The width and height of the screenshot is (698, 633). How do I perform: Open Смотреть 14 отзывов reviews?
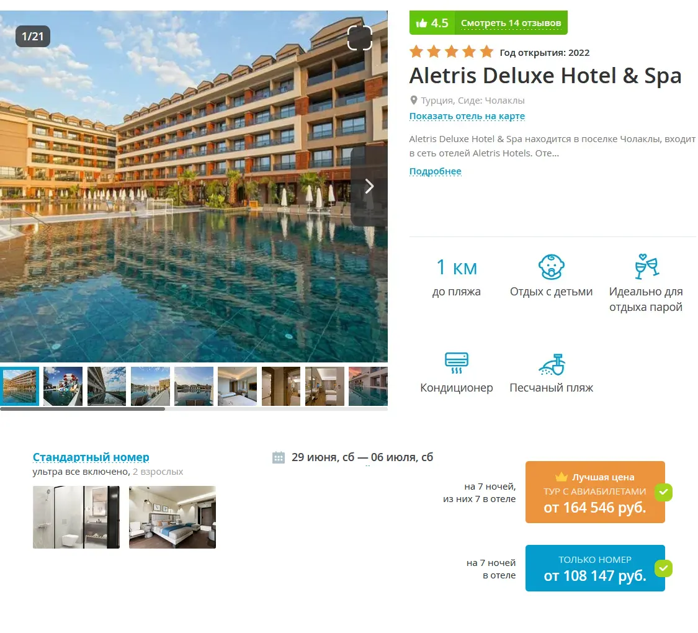[x=511, y=23]
